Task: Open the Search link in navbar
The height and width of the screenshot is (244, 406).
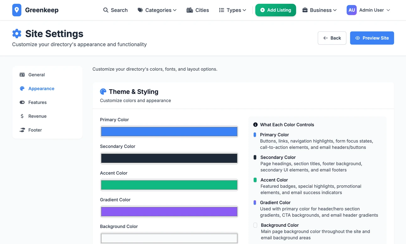Action: pyautogui.click(x=115, y=10)
